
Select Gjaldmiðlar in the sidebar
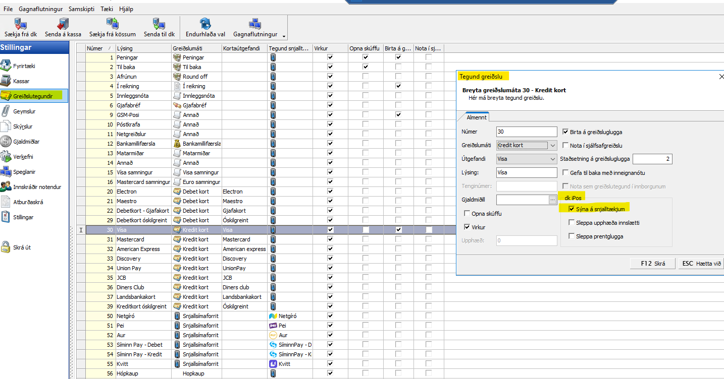pos(26,142)
